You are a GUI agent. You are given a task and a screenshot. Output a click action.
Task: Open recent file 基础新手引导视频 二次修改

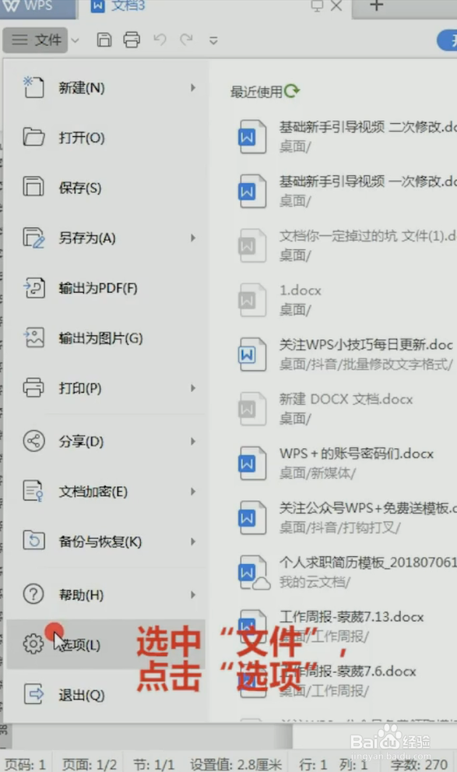(346, 136)
